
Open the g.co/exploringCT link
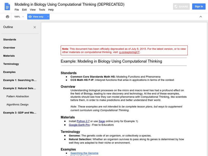click(129, 52)
